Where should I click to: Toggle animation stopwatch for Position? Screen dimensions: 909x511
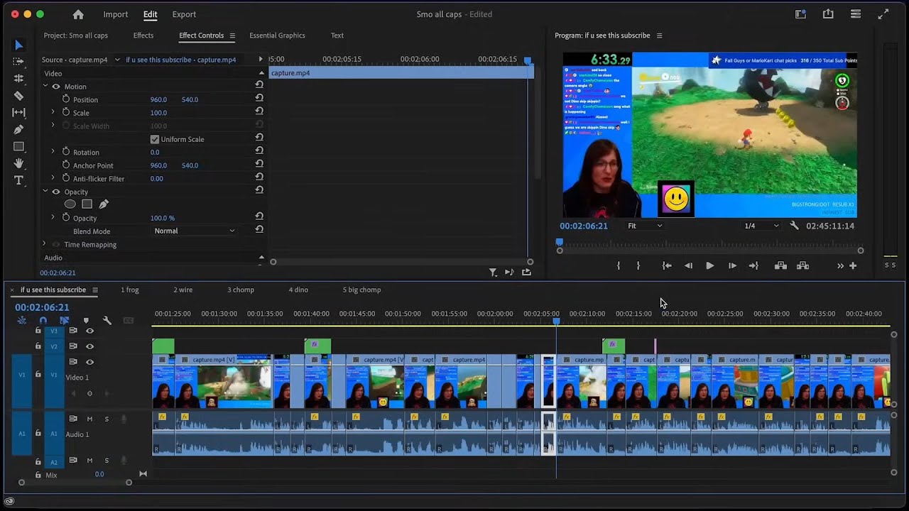66,99
